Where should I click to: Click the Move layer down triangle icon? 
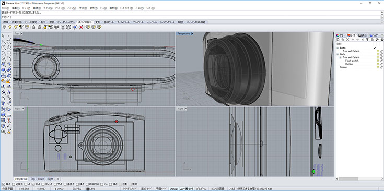click(357, 39)
